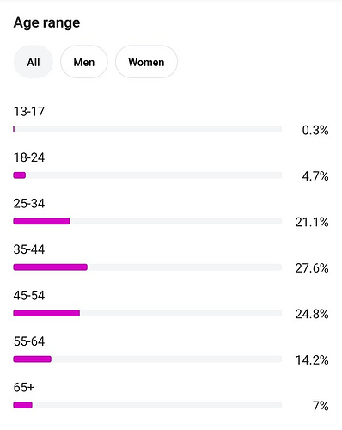Click the 35-44 age bar
Viewport: 342px width, 430px height.
[x=148, y=267]
